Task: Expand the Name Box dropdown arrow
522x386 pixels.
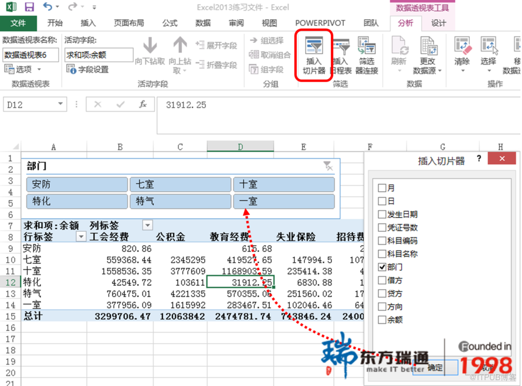Action: click(60, 104)
